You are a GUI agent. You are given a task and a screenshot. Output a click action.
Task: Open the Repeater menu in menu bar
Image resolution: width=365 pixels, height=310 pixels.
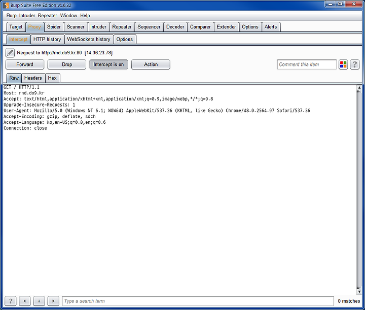pyautogui.click(x=48, y=16)
